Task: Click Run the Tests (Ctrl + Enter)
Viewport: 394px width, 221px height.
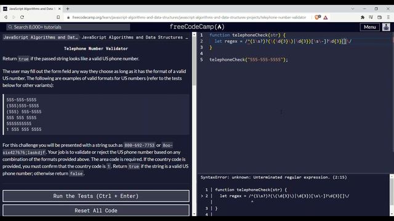Action: tap(96, 196)
